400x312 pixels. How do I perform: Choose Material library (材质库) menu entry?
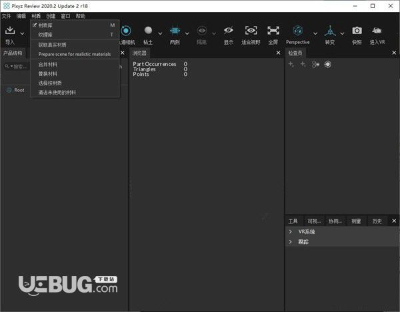(75, 25)
